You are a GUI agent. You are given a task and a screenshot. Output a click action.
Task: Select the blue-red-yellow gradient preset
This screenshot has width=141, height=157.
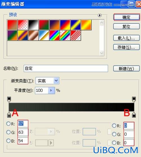(65, 25)
